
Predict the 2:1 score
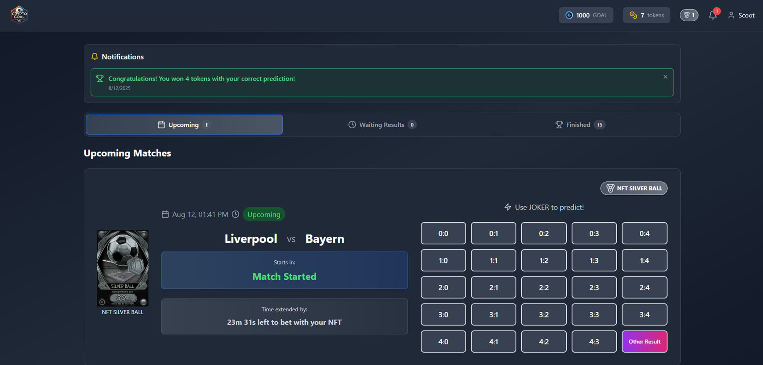(493, 288)
